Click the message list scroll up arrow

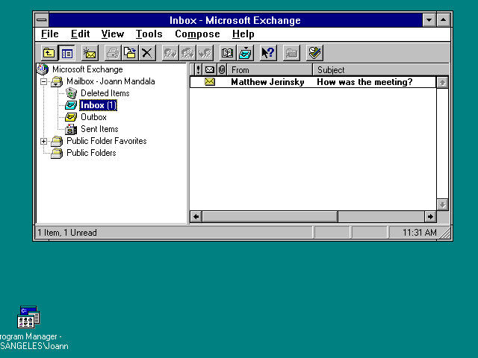pyautogui.click(x=442, y=83)
